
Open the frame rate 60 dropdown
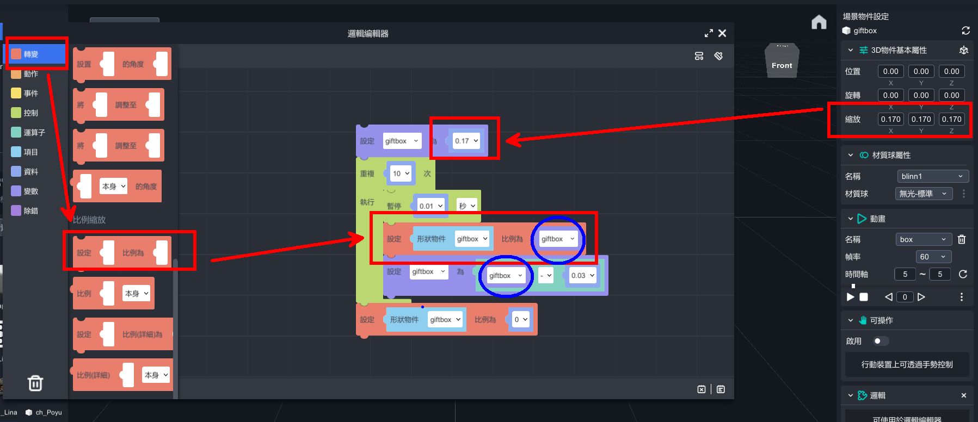point(932,257)
